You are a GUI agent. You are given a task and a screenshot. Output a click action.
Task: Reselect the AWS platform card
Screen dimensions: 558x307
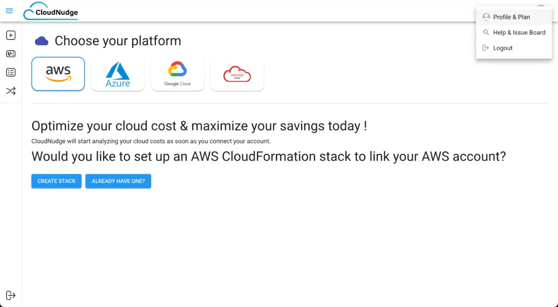(58, 74)
